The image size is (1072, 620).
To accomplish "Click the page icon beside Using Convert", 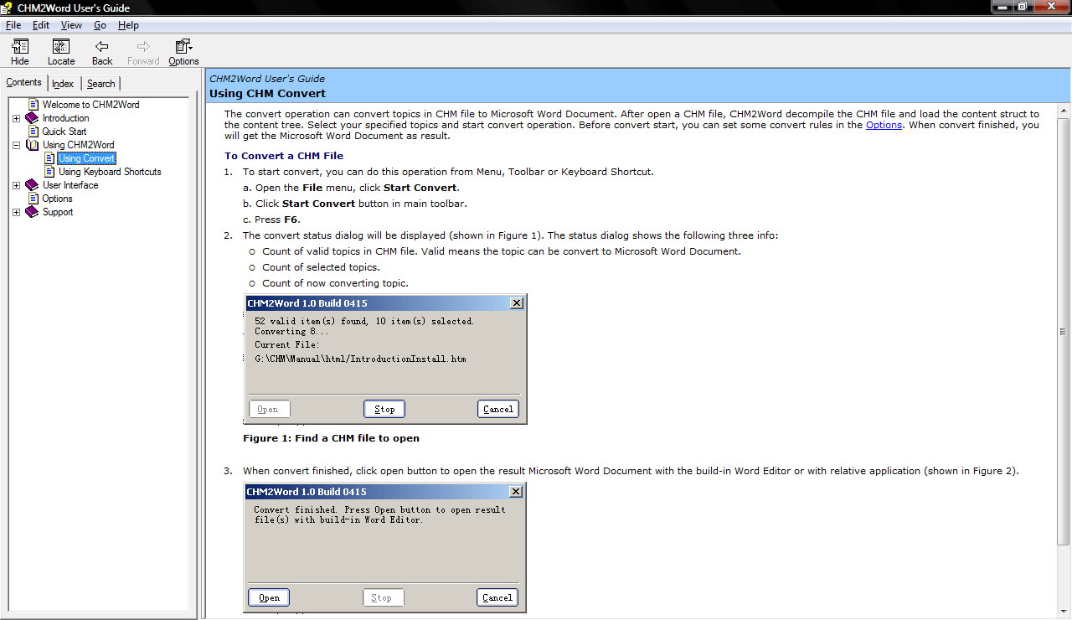I will point(49,158).
